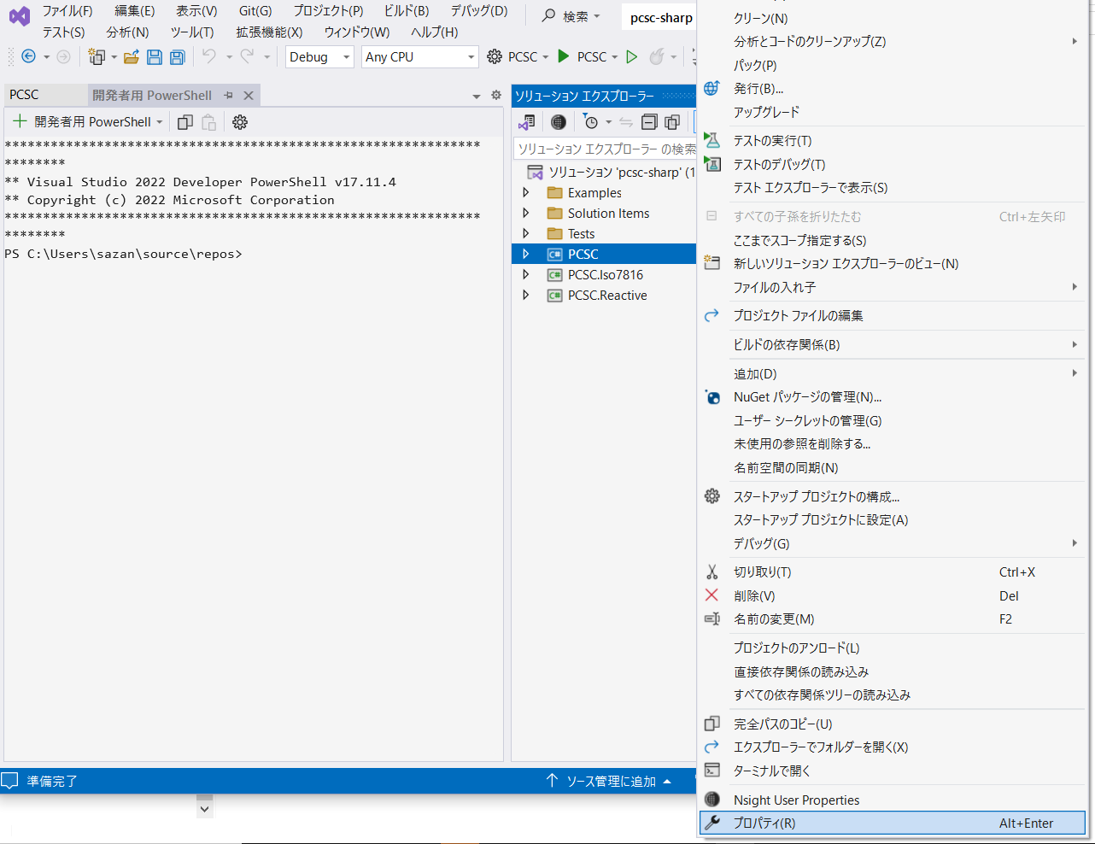
Task: Open the Any CPU platform dropdown
Action: coord(419,56)
